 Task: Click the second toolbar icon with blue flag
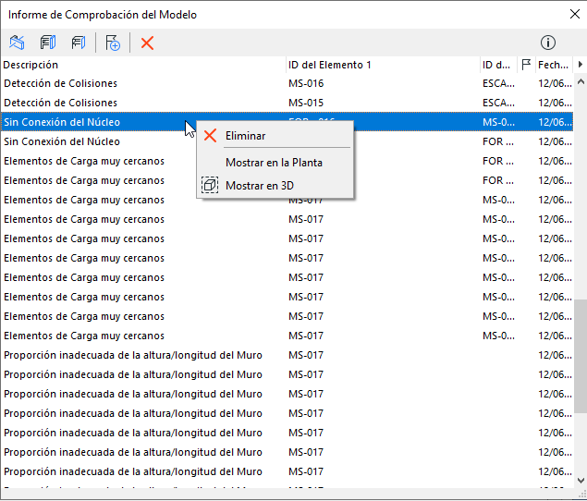(x=48, y=43)
